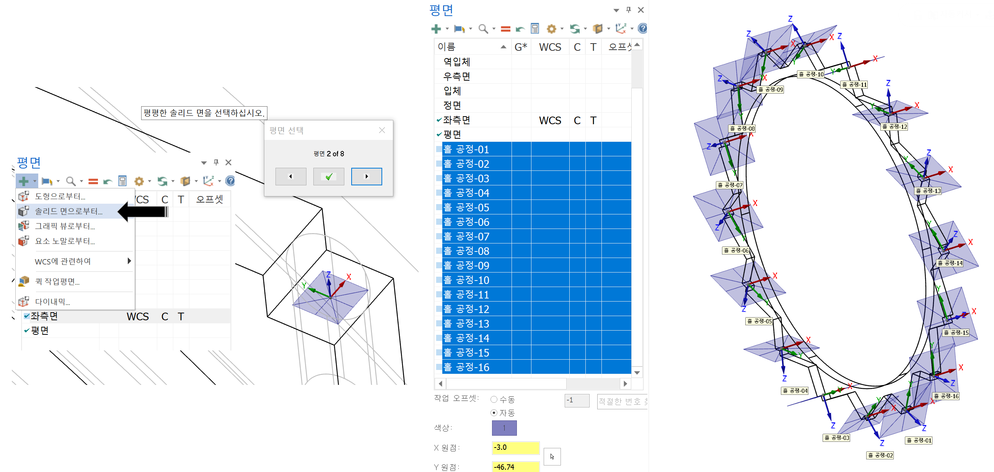Select the 수동 radio button

pos(494,399)
